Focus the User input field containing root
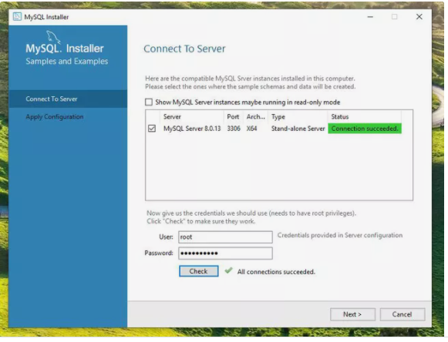This screenshot has height=342, width=448. 225,237
